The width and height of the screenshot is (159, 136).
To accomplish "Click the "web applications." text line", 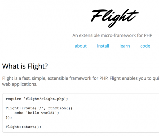I will 20,84.
